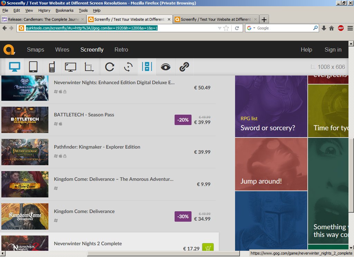Bookmark this page with the star icon
The height and width of the screenshot is (257, 354).
pos(226,28)
